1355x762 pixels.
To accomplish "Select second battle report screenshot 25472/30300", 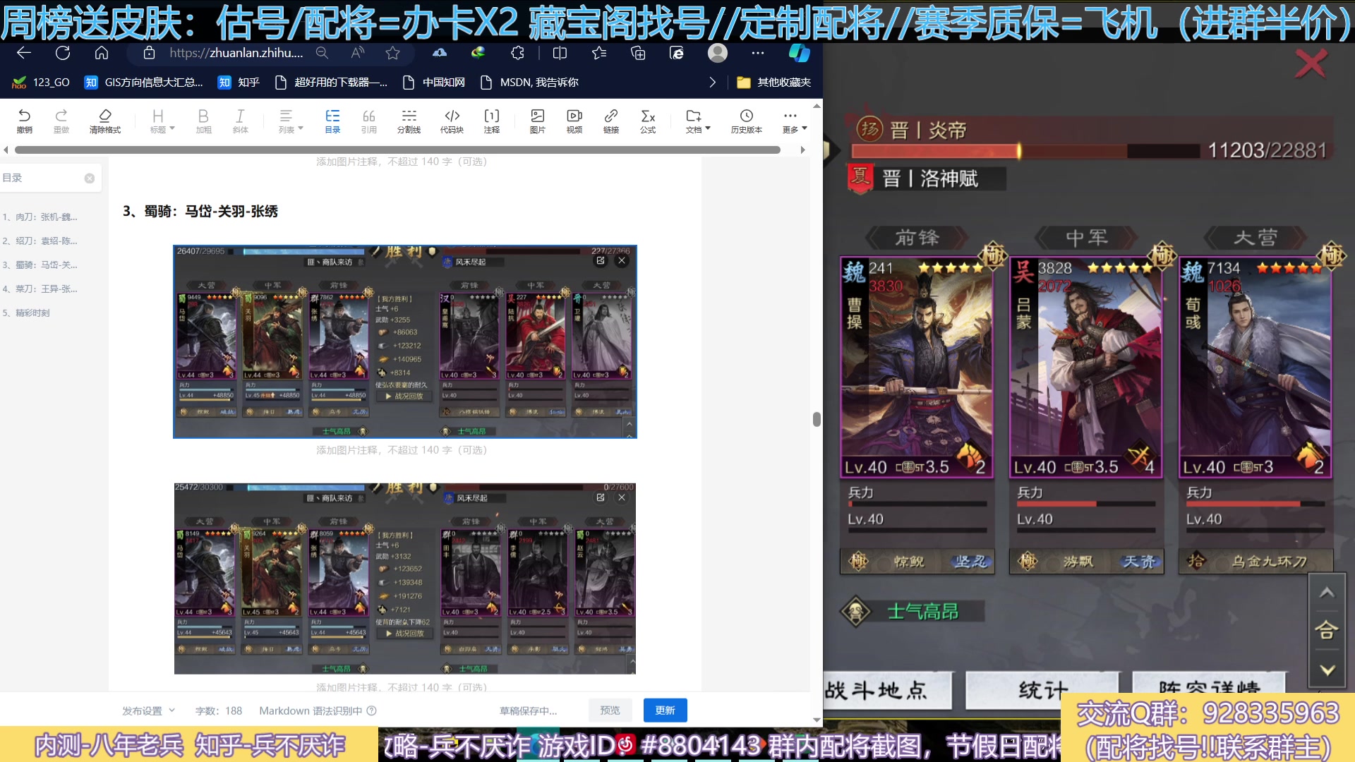I will (405, 579).
